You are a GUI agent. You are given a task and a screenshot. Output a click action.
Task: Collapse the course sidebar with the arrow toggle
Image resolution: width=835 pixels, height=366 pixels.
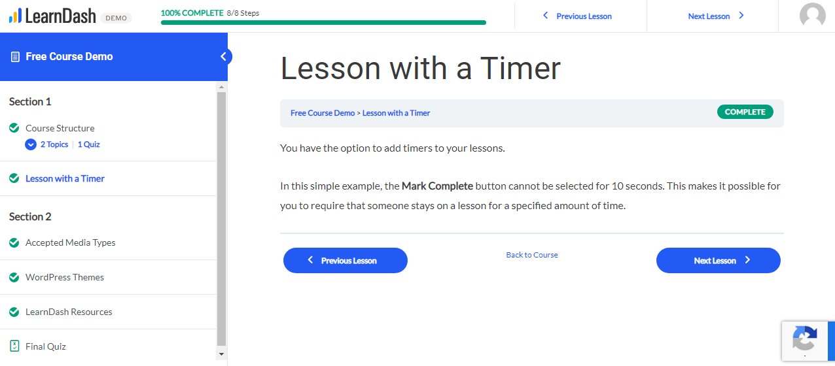coord(224,57)
